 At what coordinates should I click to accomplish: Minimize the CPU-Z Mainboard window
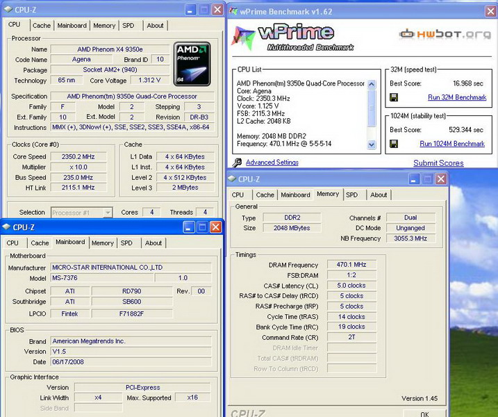[189, 227]
